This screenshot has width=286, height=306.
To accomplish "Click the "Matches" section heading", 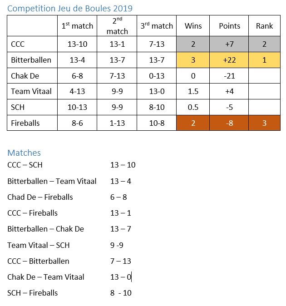I will tap(24, 153).
